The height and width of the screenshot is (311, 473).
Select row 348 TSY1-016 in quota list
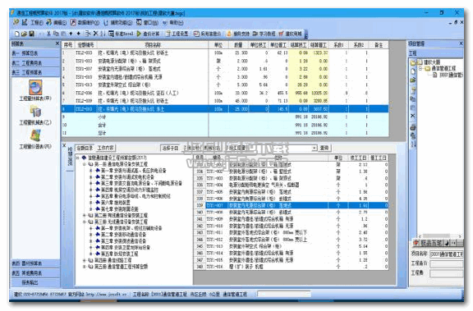292,267
